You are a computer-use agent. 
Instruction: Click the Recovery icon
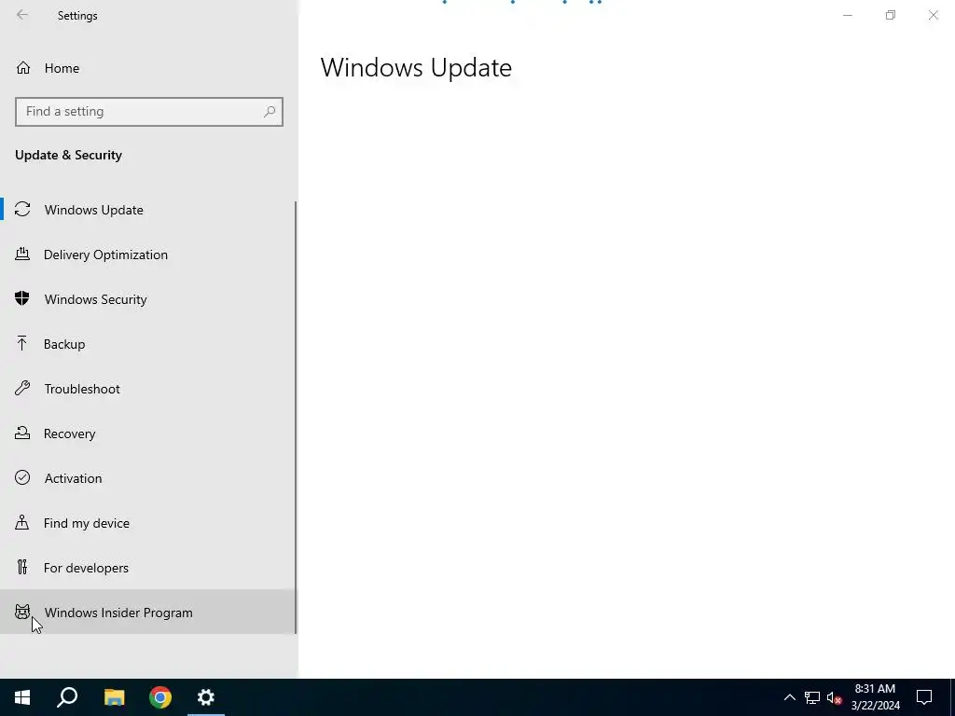pyautogui.click(x=22, y=433)
